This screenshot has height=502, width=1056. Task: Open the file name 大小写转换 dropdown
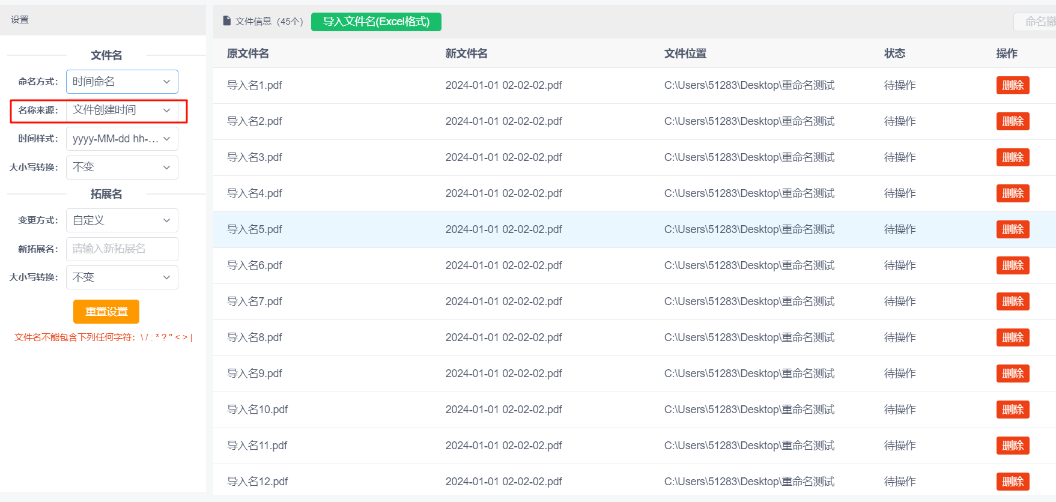[122, 168]
